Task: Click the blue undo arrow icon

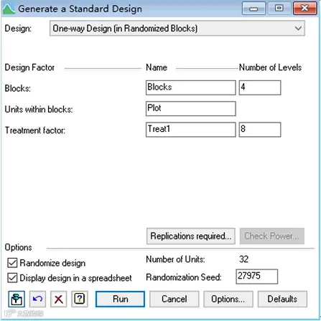Action: coord(37,299)
